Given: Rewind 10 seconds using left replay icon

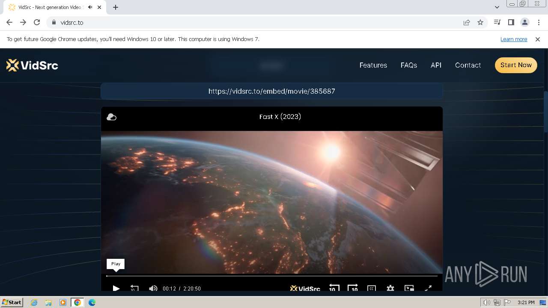Looking at the screenshot, I should tap(134, 288).
